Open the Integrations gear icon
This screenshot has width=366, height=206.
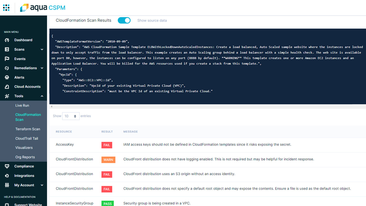[7, 175]
